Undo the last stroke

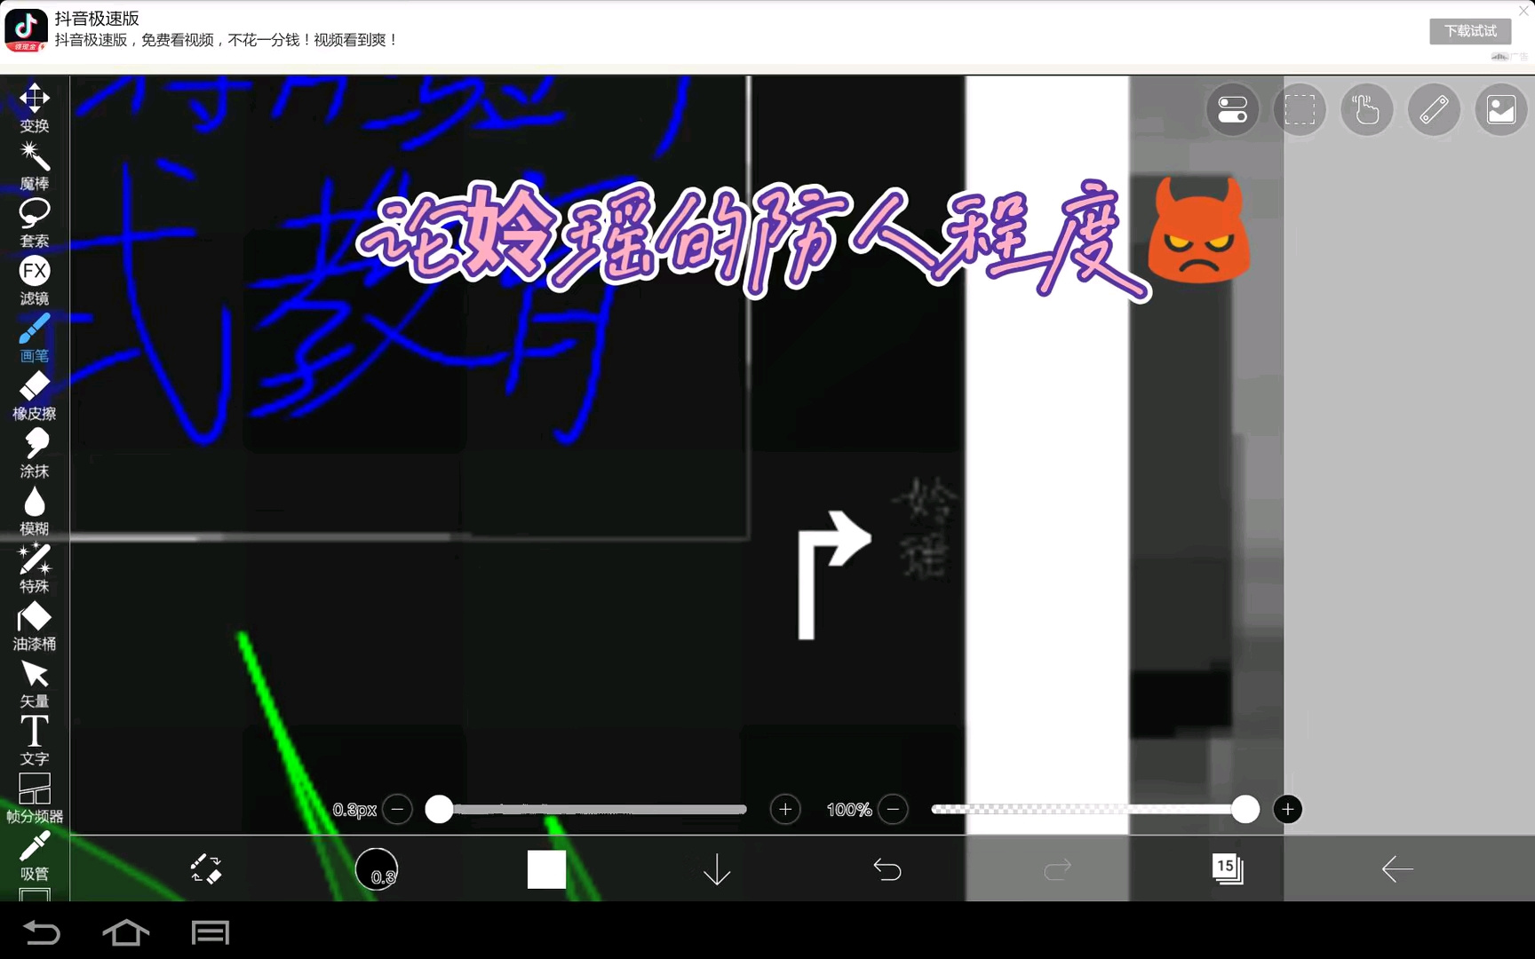887,869
